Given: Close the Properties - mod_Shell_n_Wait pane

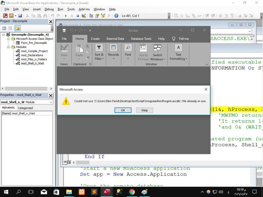Looking at the screenshot, I should 51,96.
